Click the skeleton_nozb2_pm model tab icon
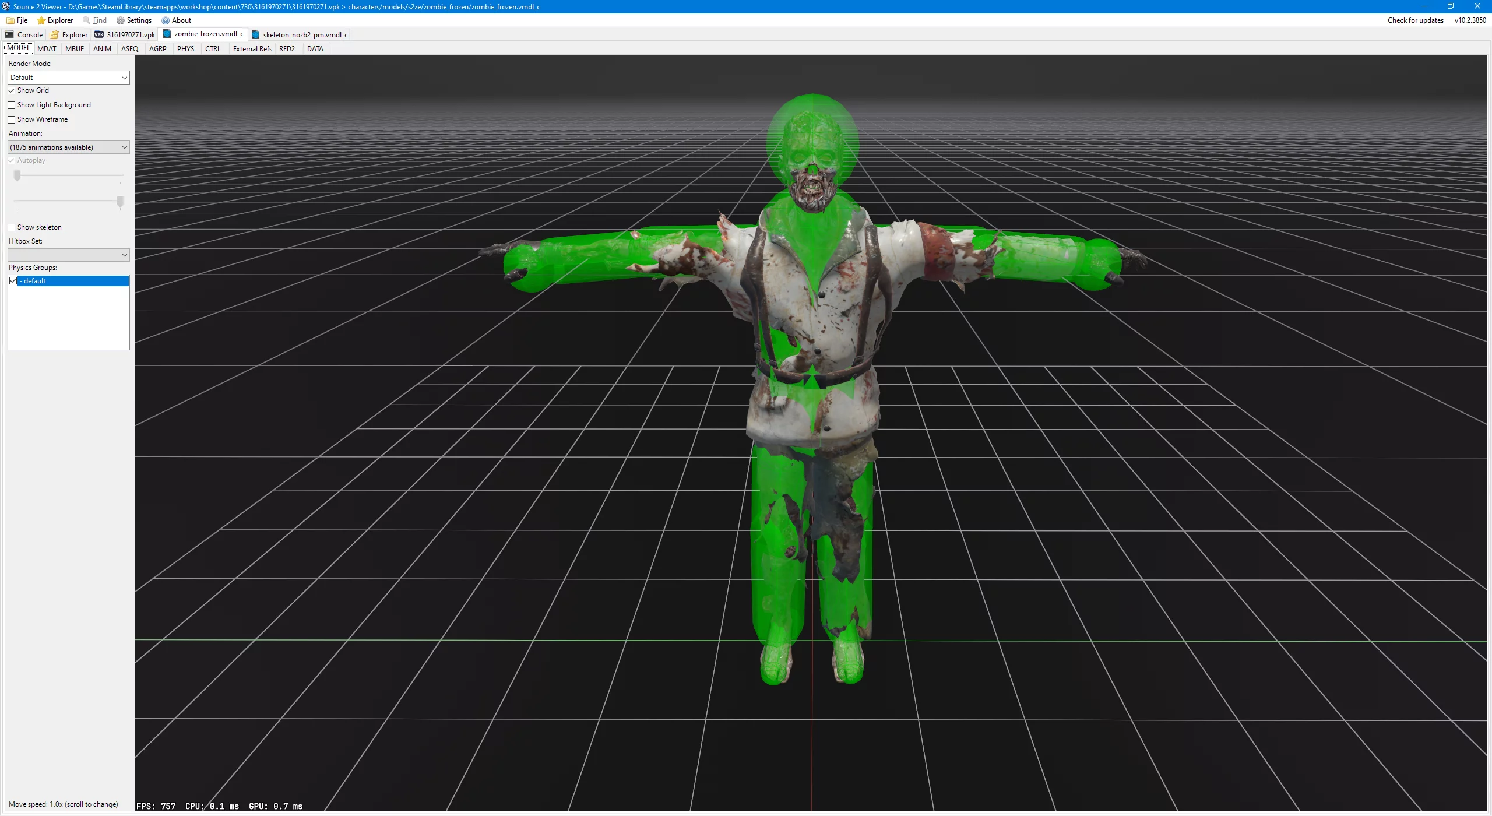 255,35
